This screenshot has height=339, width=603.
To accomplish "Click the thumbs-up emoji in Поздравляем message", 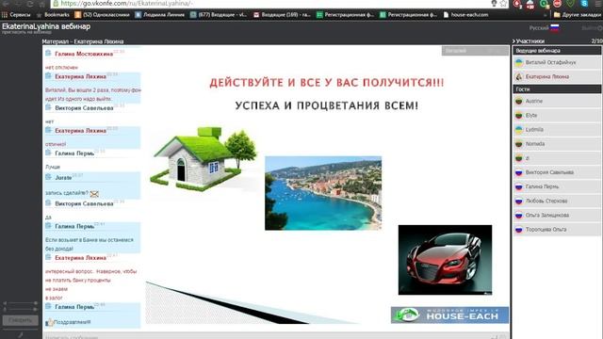I will tap(49, 322).
